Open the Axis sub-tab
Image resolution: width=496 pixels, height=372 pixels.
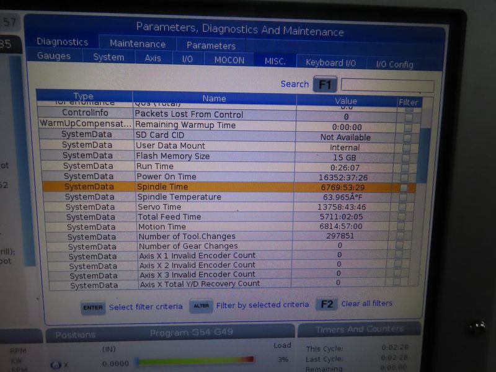pos(153,58)
